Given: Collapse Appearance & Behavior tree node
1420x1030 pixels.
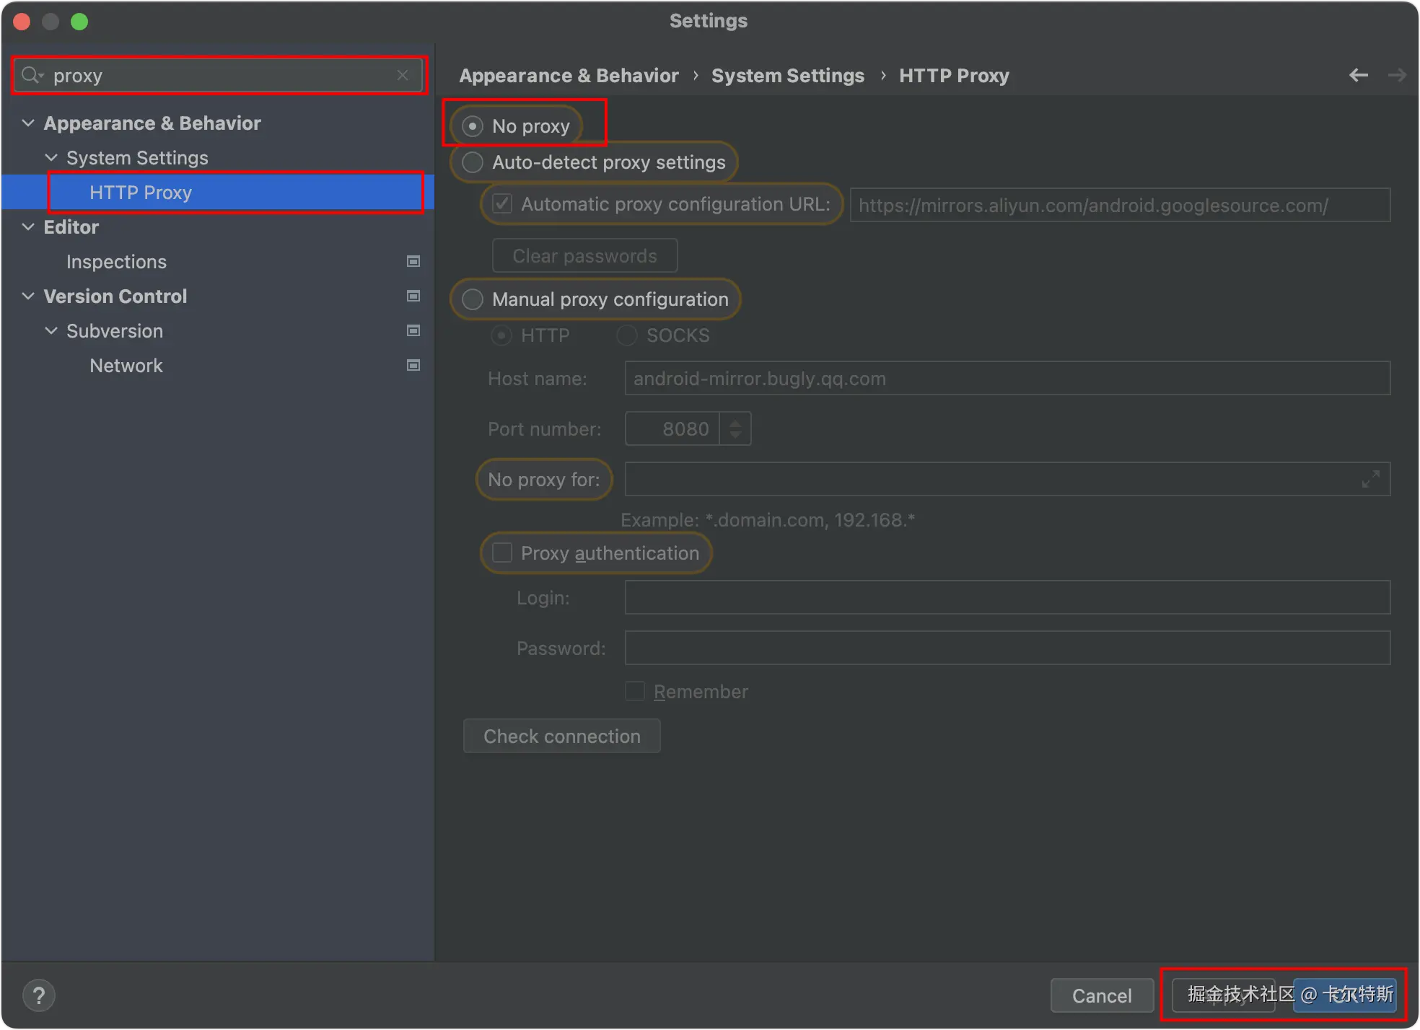Looking at the screenshot, I should (28, 123).
